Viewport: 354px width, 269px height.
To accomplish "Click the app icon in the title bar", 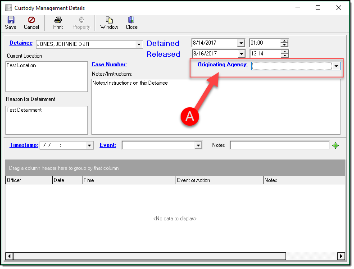I will tap(8, 8).
